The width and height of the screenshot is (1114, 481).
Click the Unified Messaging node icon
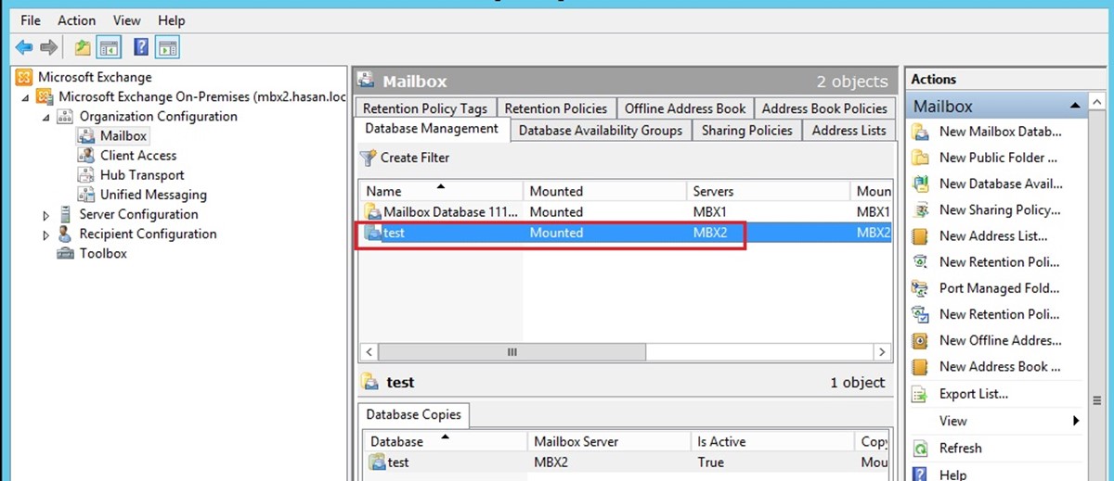pos(86,195)
